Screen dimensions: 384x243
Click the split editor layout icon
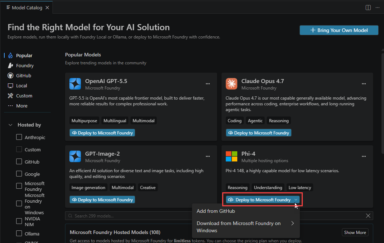tap(368, 8)
